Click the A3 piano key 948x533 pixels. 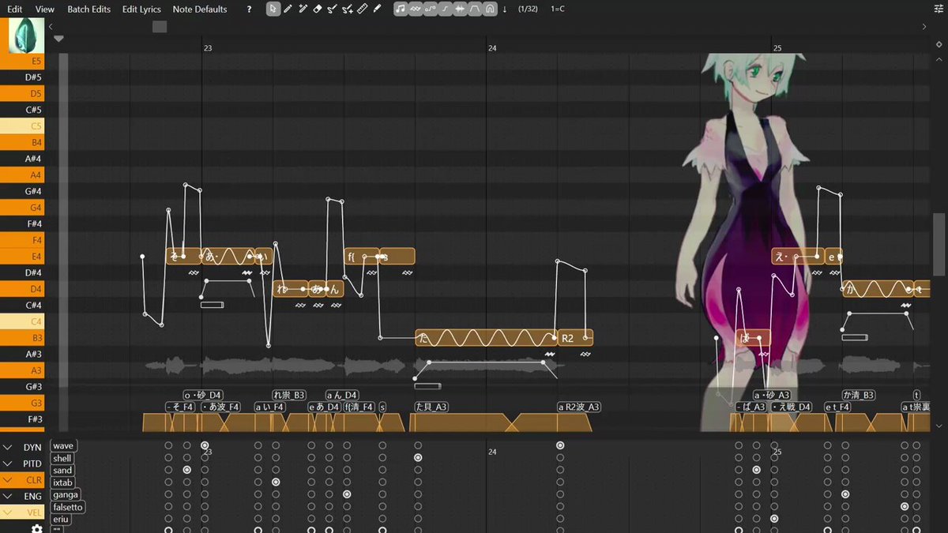click(22, 370)
